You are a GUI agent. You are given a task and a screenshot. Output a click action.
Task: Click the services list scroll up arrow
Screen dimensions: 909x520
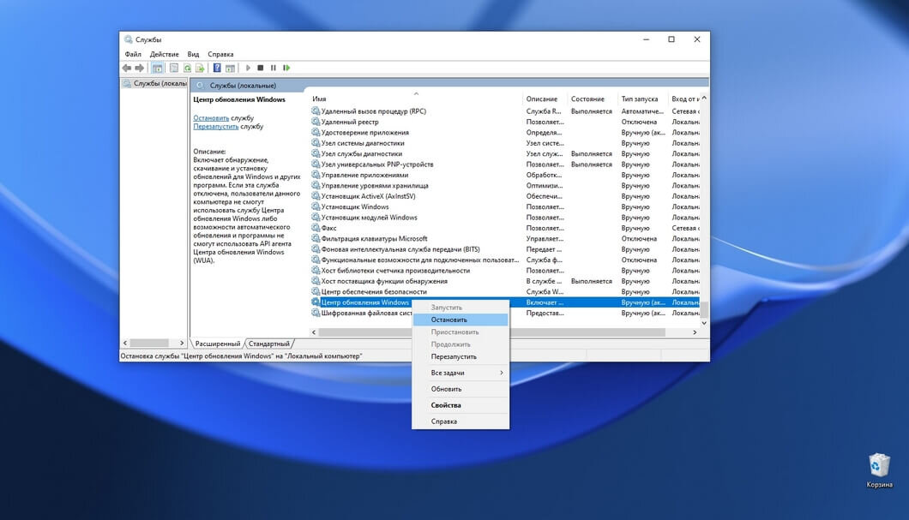pyautogui.click(x=704, y=99)
